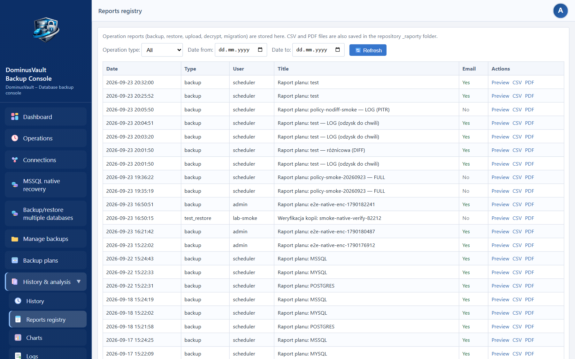Click Backup/restore multiple databases icon
Screen dimensions: 575x359
click(x=15, y=213)
